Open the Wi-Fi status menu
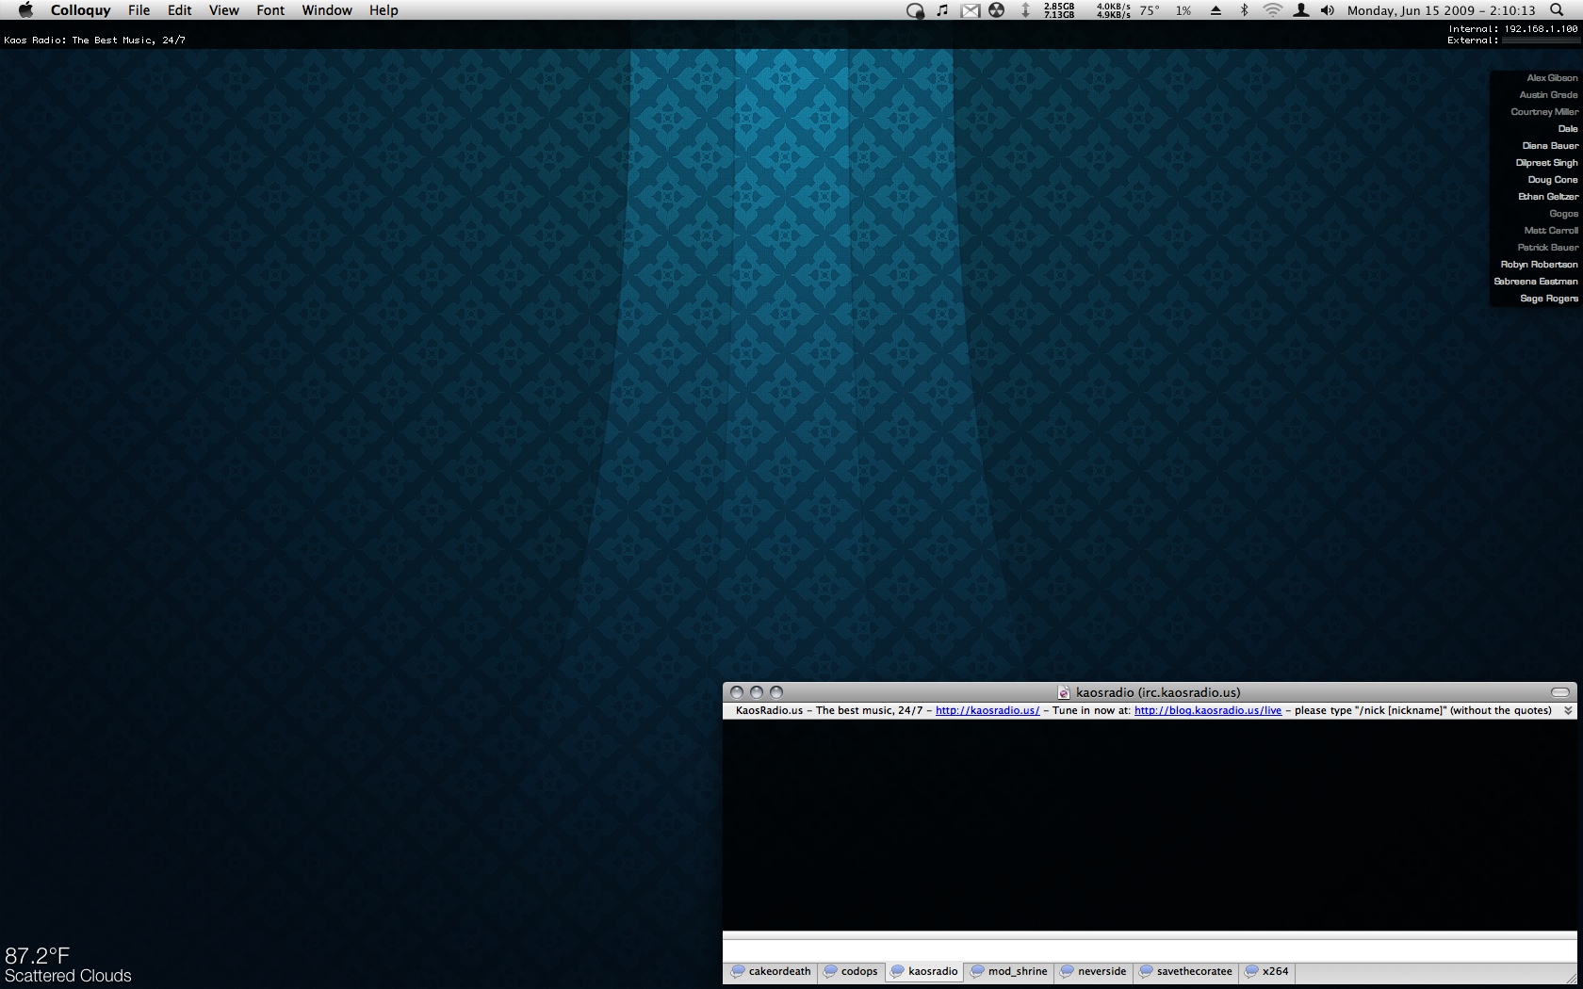 pyautogui.click(x=1272, y=10)
